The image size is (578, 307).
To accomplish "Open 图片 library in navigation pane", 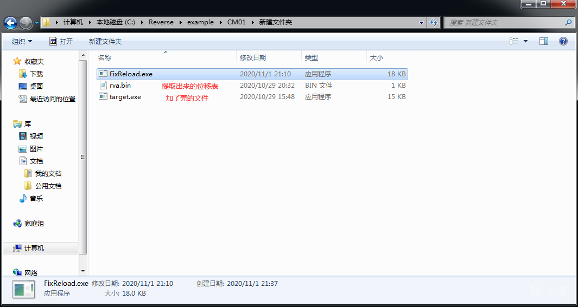I will (36, 149).
